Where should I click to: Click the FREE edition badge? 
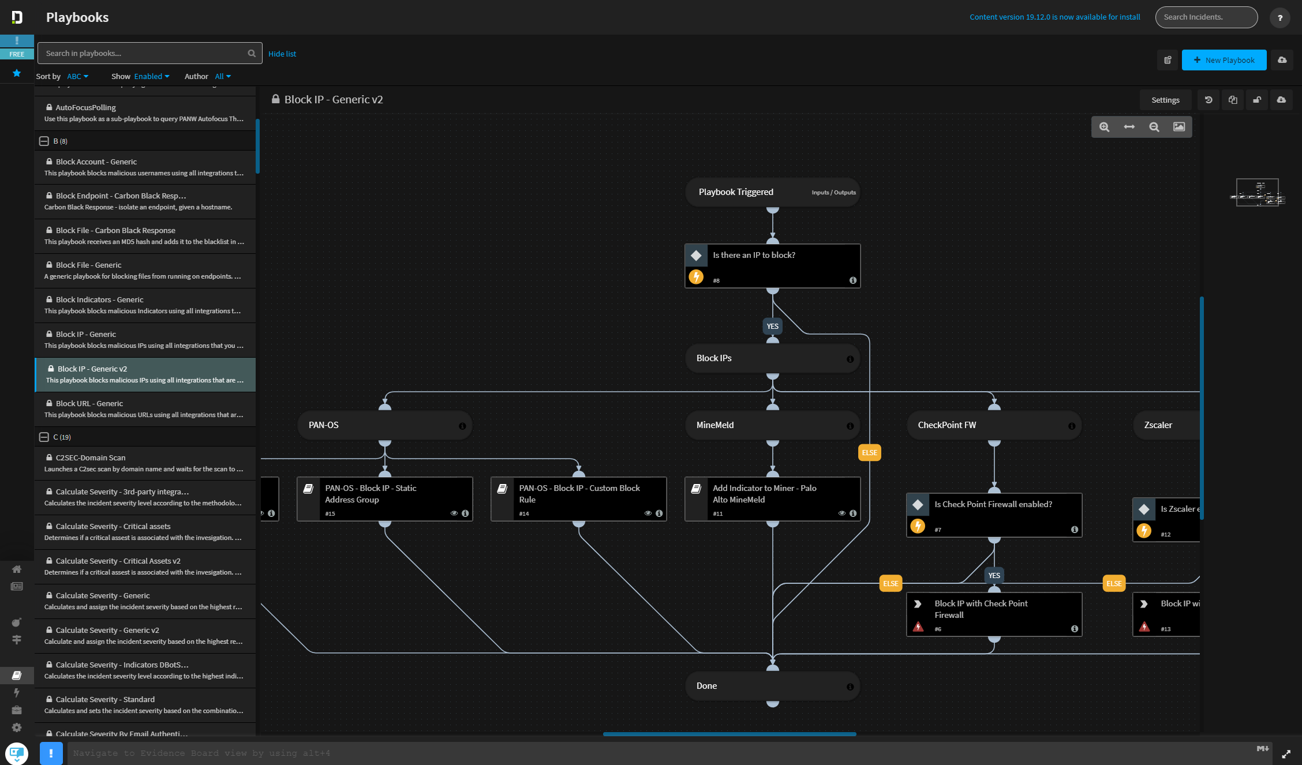[x=17, y=54]
